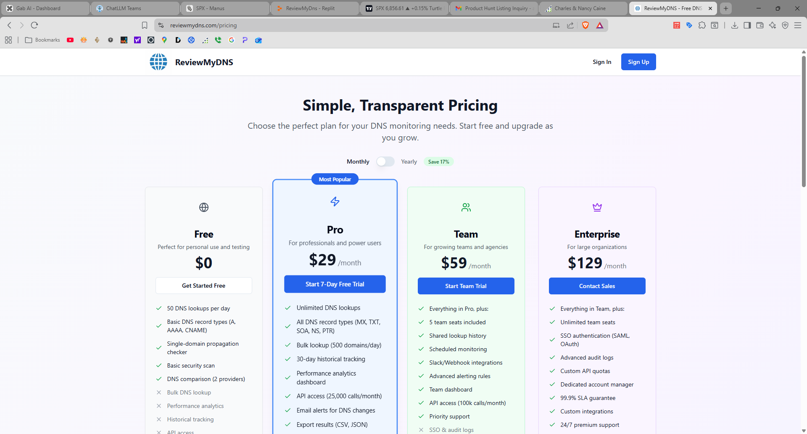This screenshot has height=434, width=807.
Task: Click the Brave VPN shield icon
Action: click(785, 25)
